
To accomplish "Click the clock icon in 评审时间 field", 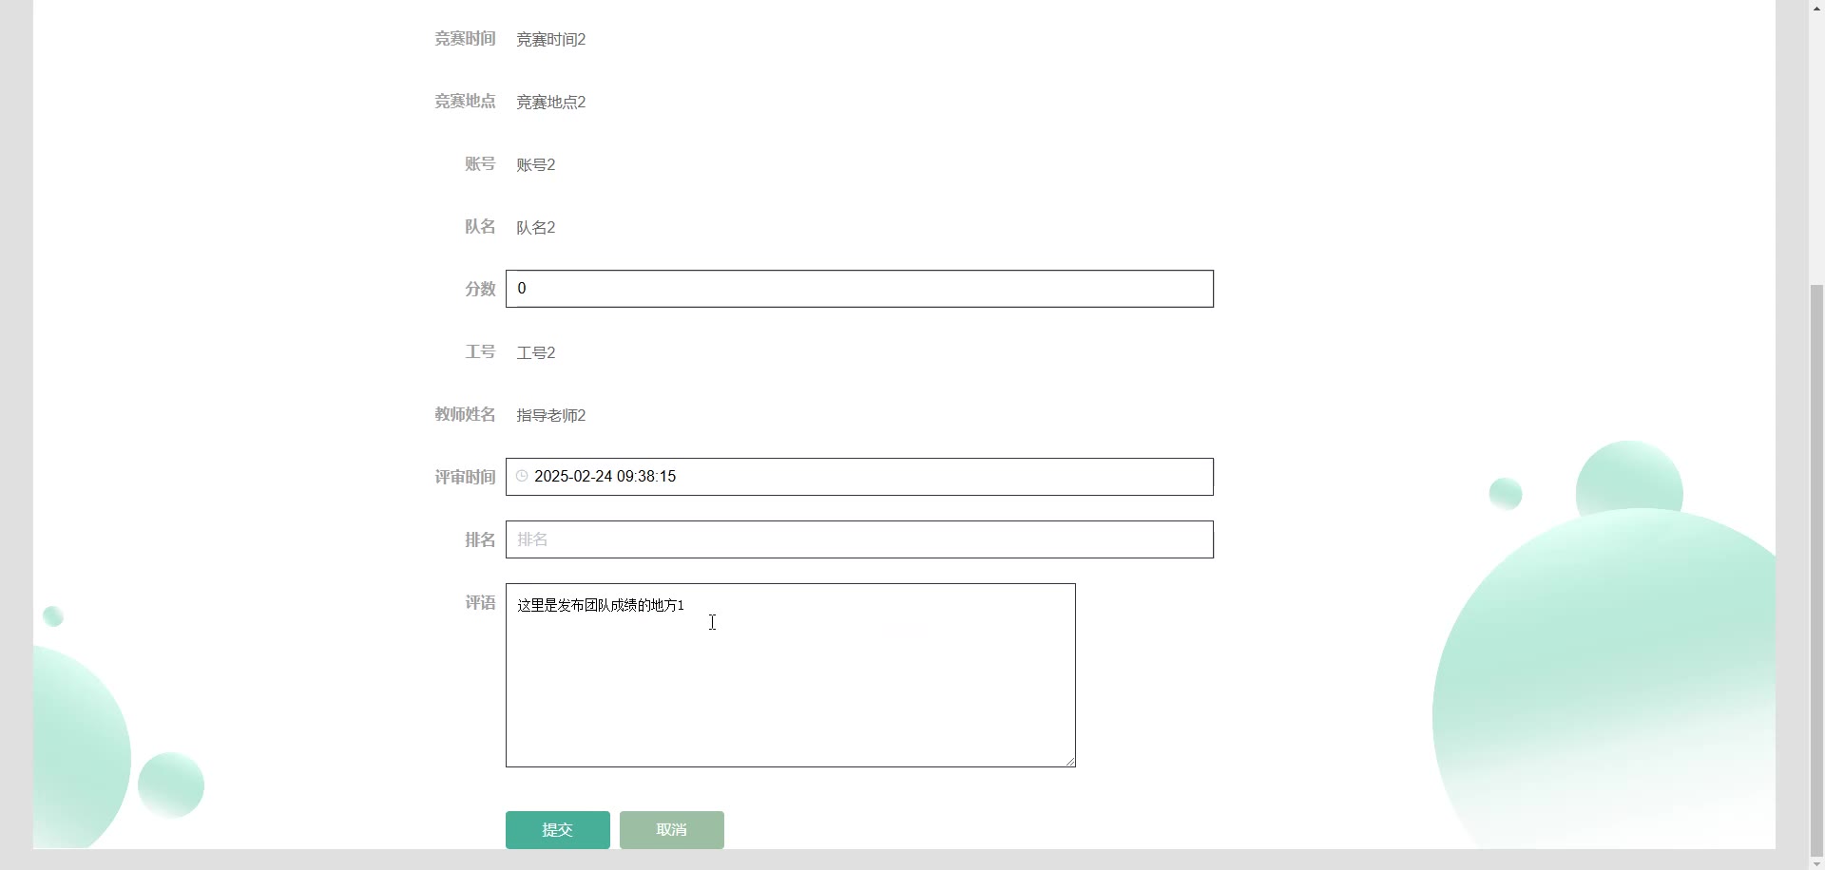I will click(522, 476).
